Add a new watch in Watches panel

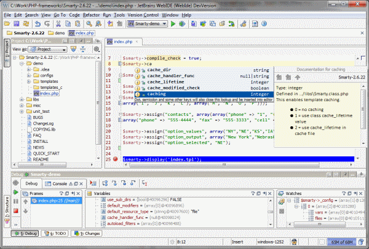point(282,202)
